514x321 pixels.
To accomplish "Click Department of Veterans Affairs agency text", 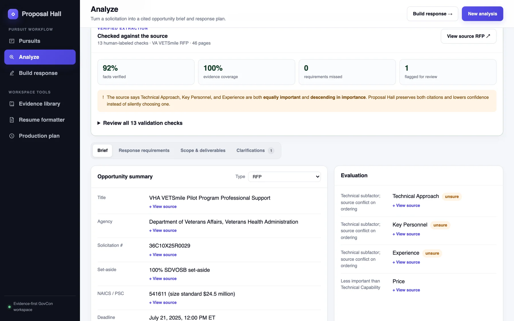I will click(224, 222).
